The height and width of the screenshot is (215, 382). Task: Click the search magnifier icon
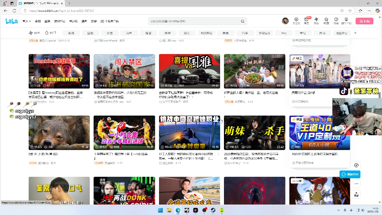point(243,21)
